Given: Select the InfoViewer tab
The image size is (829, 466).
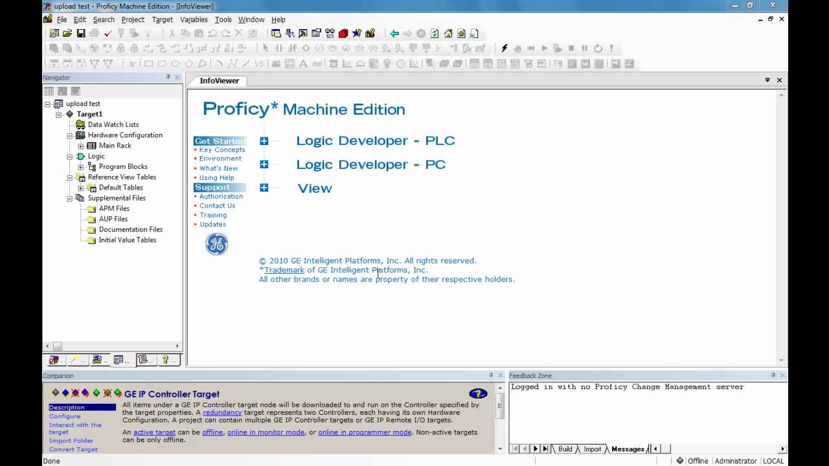Looking at the screenshot, I should (219, 81).
